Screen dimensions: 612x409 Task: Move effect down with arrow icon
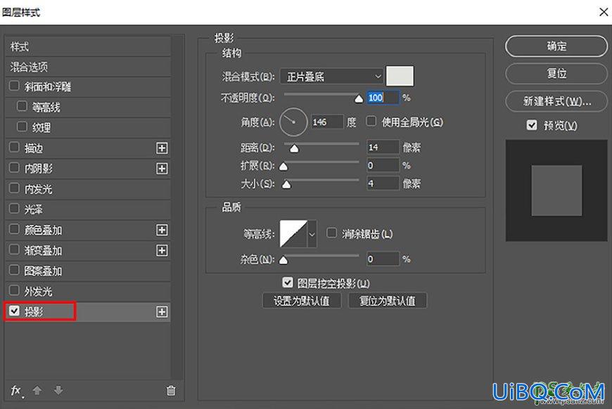point(58,390)
